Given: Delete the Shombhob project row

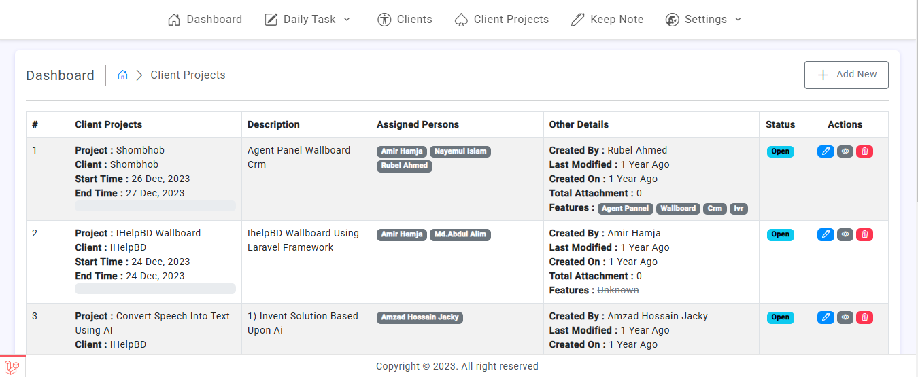Looking at the screenshot, I should pos(864,151).
